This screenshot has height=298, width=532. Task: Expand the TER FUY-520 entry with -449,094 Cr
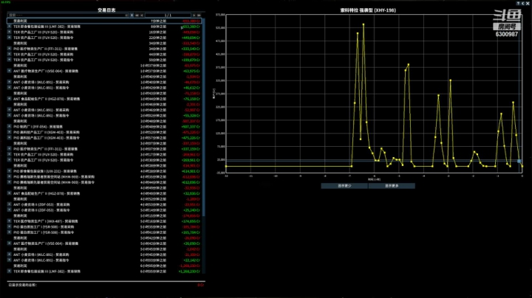click(x=10, y=32)
